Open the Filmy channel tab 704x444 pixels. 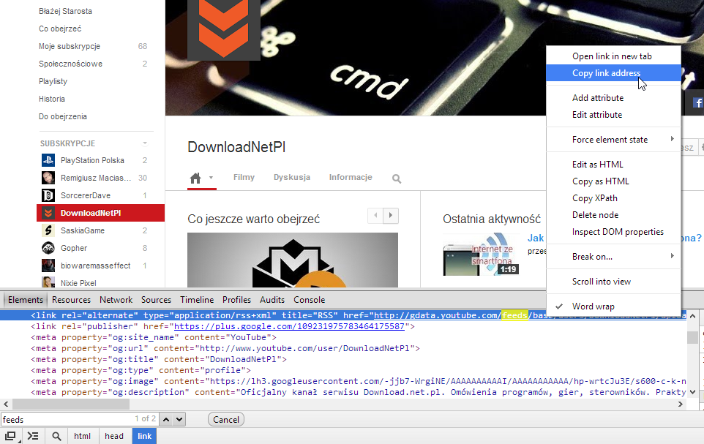coord(244,177)
